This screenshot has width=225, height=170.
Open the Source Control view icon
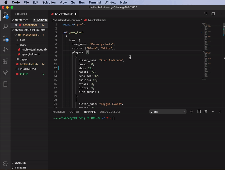coord(5,38)
